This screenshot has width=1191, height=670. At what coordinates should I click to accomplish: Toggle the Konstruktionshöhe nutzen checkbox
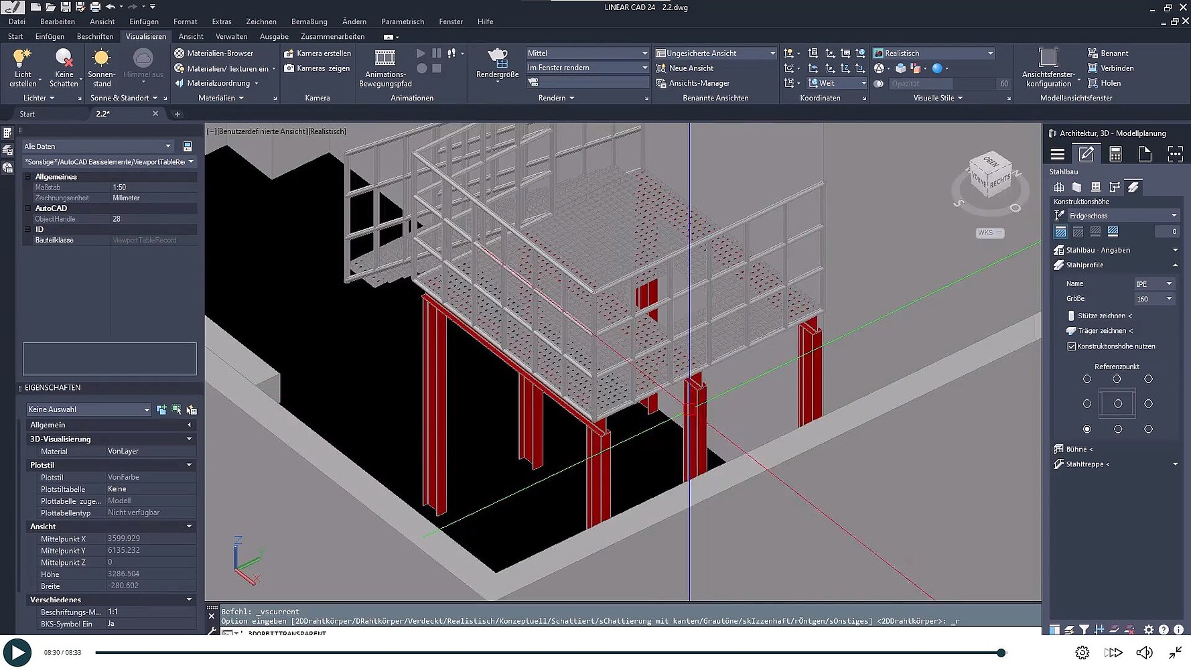(x=1072, y=346)
